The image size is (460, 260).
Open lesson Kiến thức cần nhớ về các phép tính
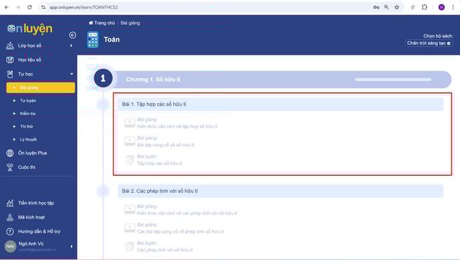187,213
